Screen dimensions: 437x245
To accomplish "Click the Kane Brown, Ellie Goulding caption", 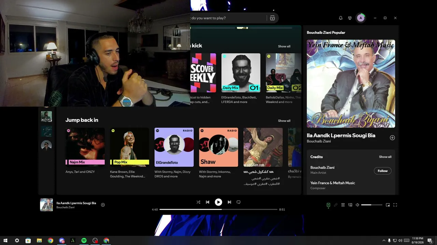I will click(128, 174).
